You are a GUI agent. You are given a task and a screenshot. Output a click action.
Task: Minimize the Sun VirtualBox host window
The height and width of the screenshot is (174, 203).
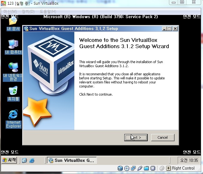[173, 2]
